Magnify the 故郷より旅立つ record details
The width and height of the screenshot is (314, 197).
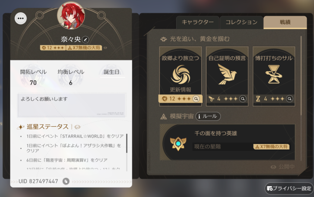[x=196, y=99]
